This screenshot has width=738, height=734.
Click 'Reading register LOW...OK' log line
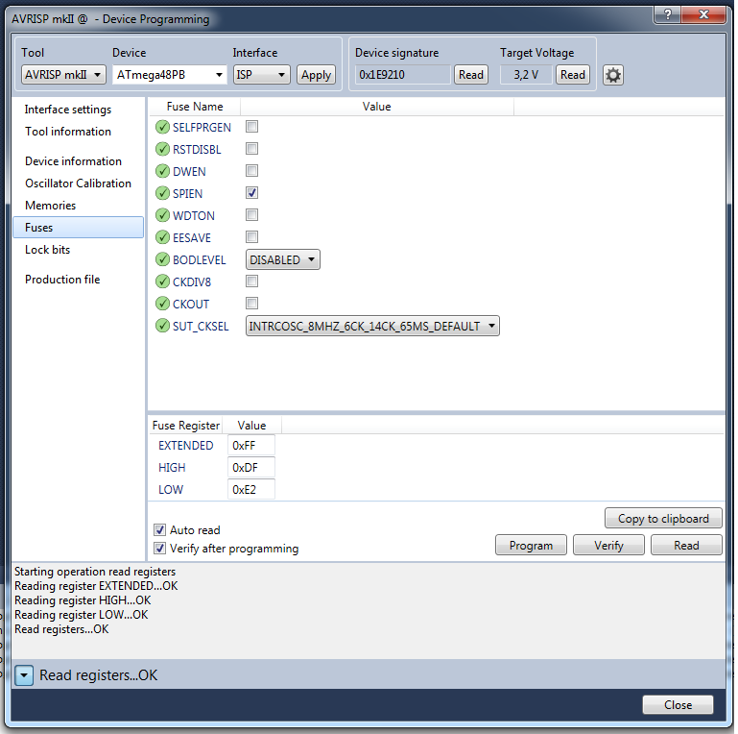(82, 615)
